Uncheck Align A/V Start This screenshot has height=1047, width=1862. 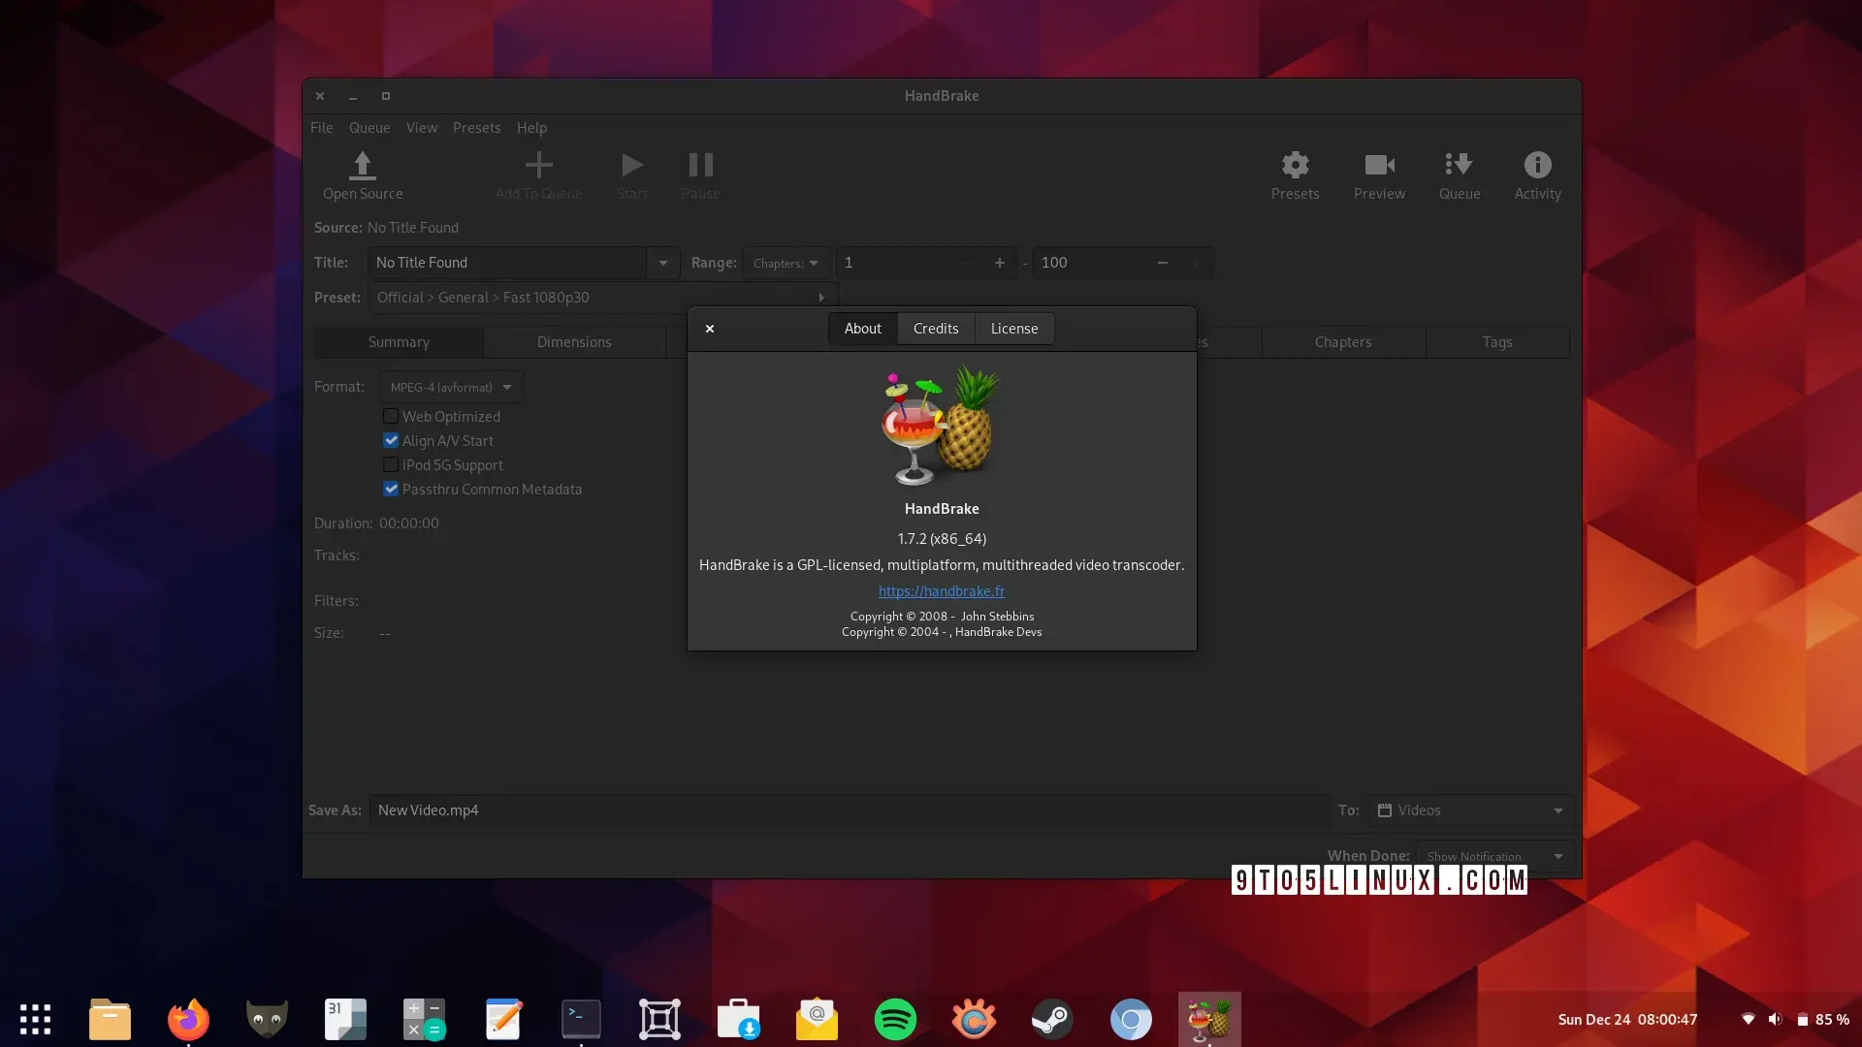click(391, 440)
